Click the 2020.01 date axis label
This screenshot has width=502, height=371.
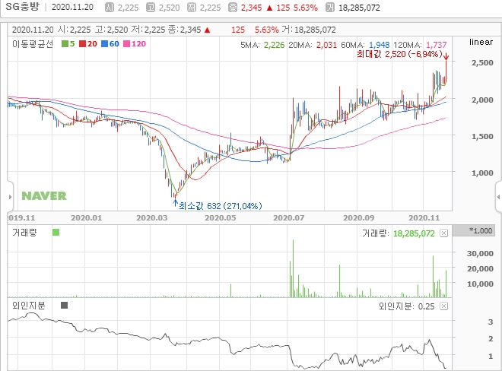(x=86, y=218)
